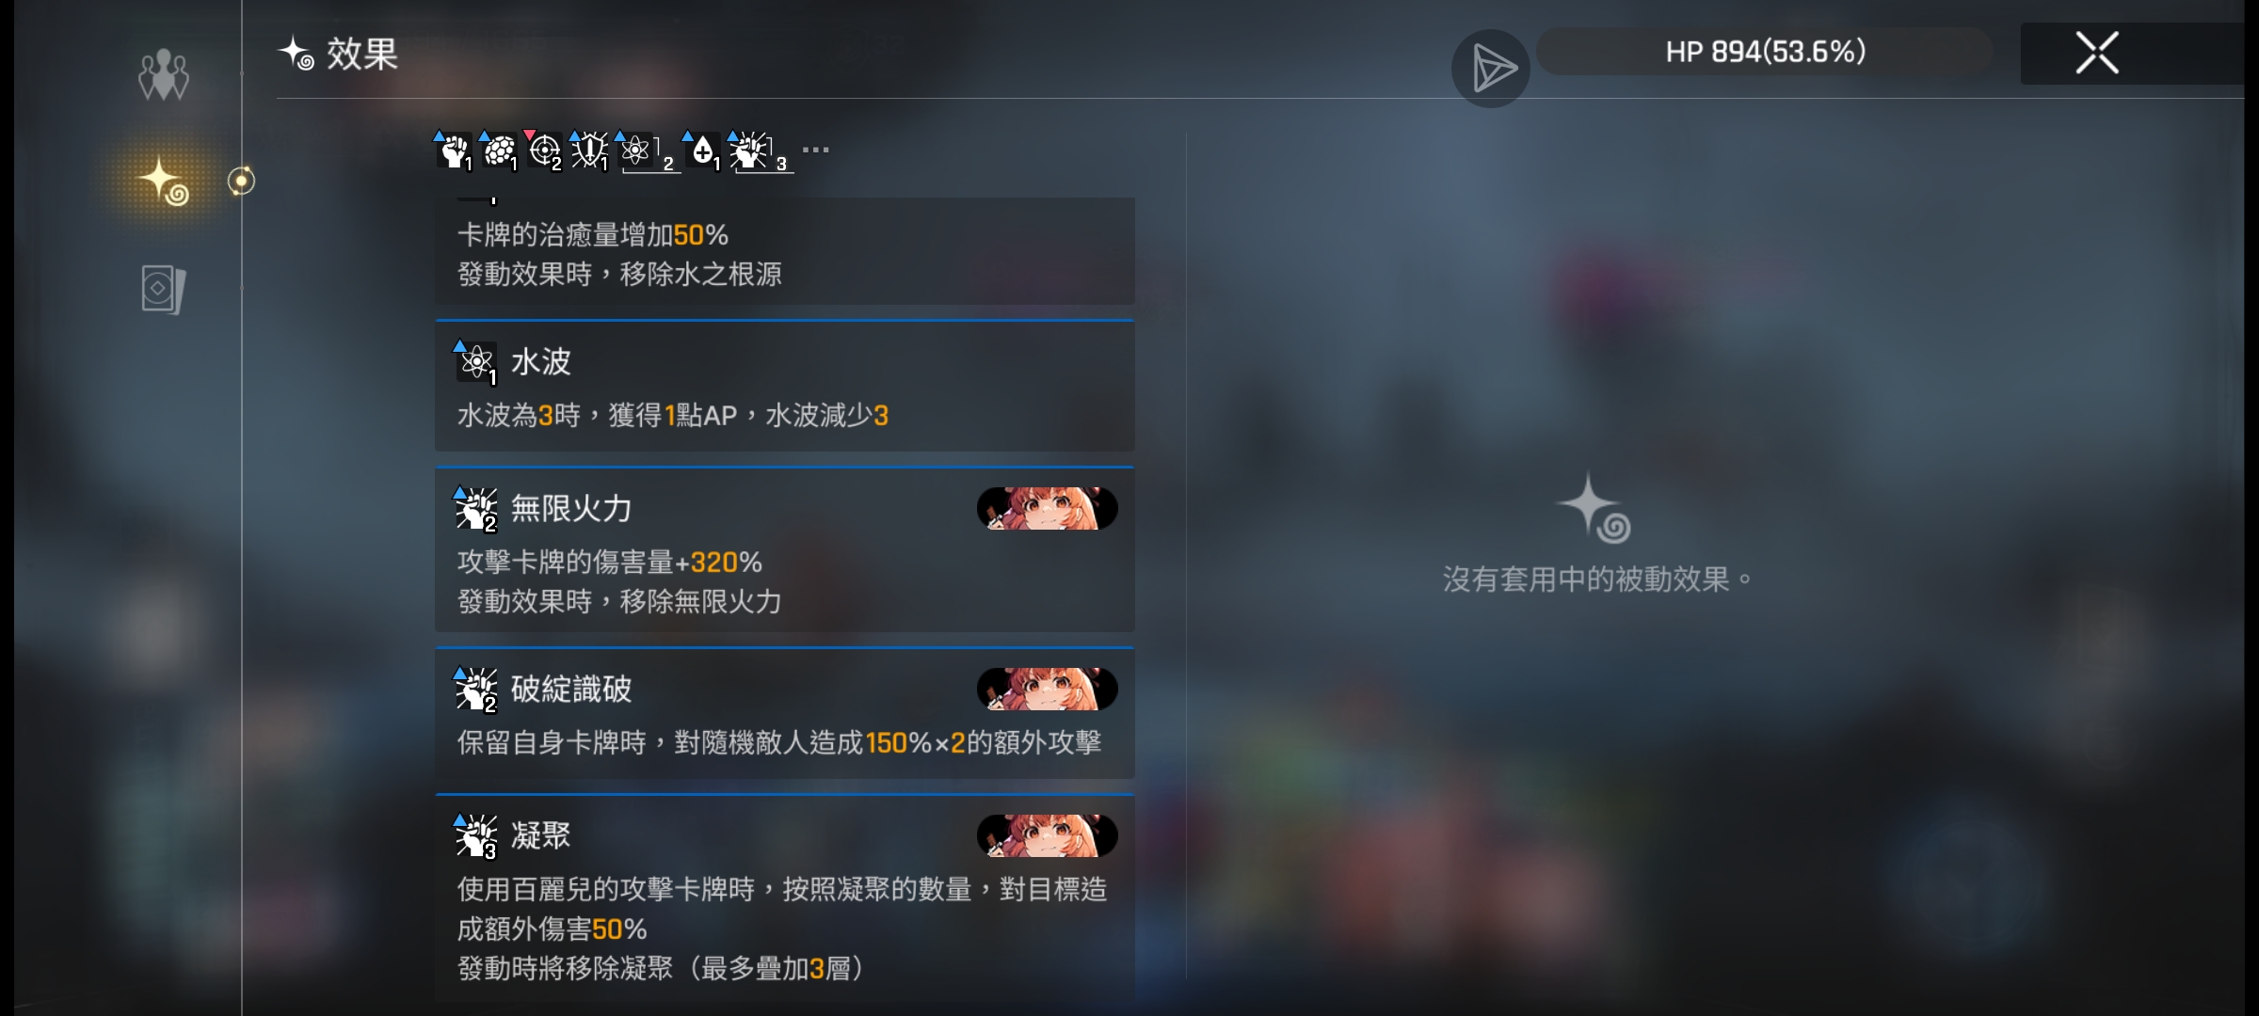
Task: Select the HP 894(53.6%) bar
Action: (x=1765, y=52)
